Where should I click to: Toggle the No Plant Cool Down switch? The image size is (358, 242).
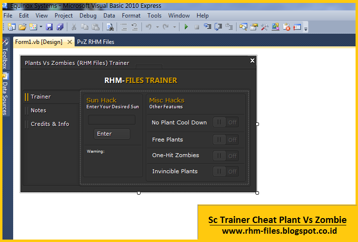tap(226, 122)
